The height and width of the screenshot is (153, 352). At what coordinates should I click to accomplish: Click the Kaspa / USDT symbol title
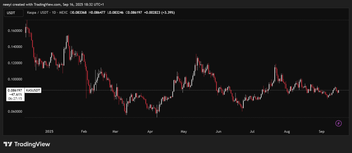[38, 13]
